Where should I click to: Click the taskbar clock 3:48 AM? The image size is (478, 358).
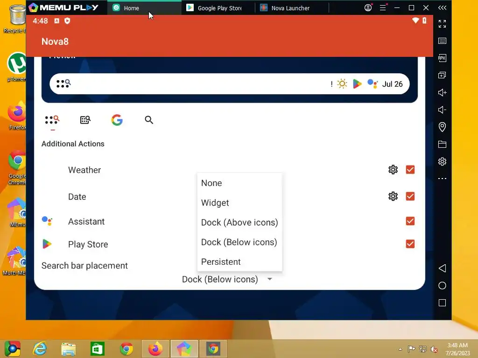click(457, 345)
